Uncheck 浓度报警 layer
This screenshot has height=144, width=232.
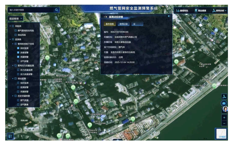click(x=18, y=52)
